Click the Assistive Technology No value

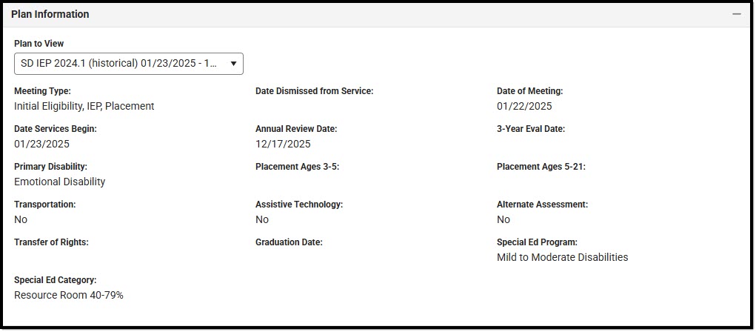click(x=262, y=219)
